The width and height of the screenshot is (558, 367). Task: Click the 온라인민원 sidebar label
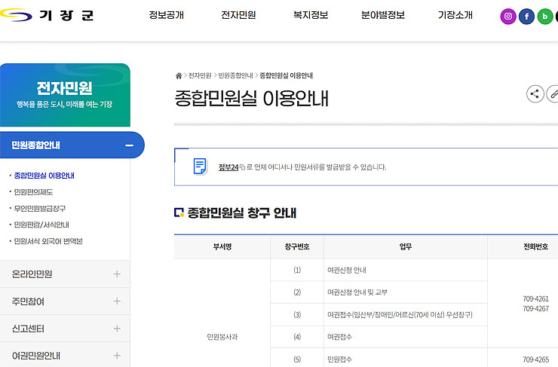pos(32,274)
